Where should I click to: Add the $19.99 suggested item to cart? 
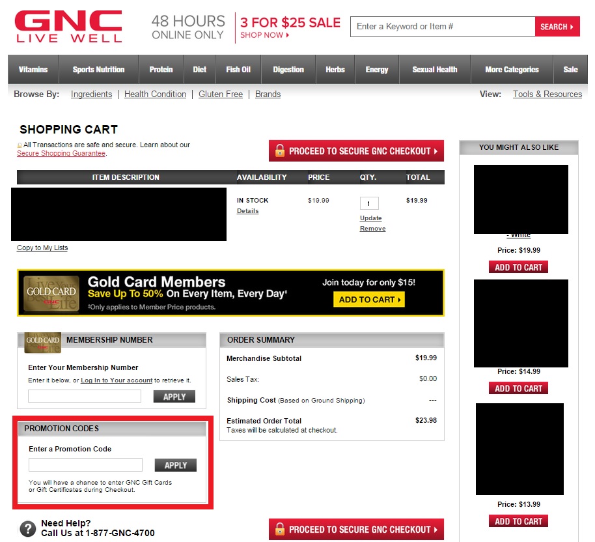coord(518,267)
